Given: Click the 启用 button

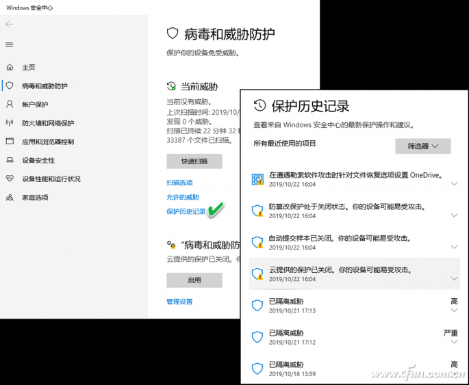Looking at the screenshot, I should [x=194, y=280].
